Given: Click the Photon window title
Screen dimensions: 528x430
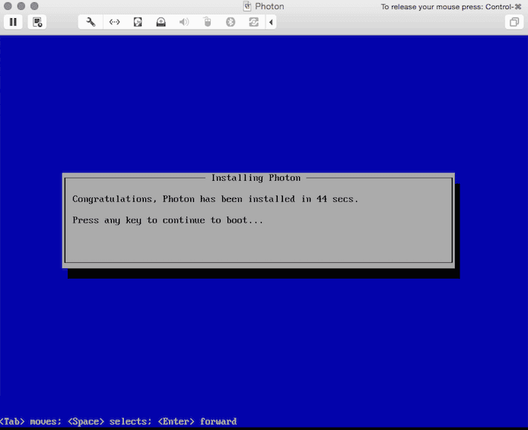Looking at the screenshot, I should (269, 6).
